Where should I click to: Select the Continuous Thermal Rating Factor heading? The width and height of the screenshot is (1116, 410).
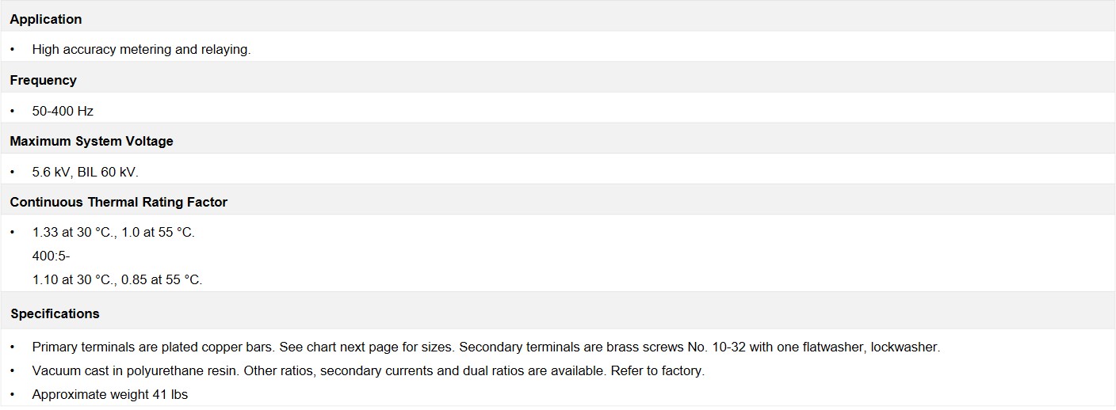click(x=118, y=202)
